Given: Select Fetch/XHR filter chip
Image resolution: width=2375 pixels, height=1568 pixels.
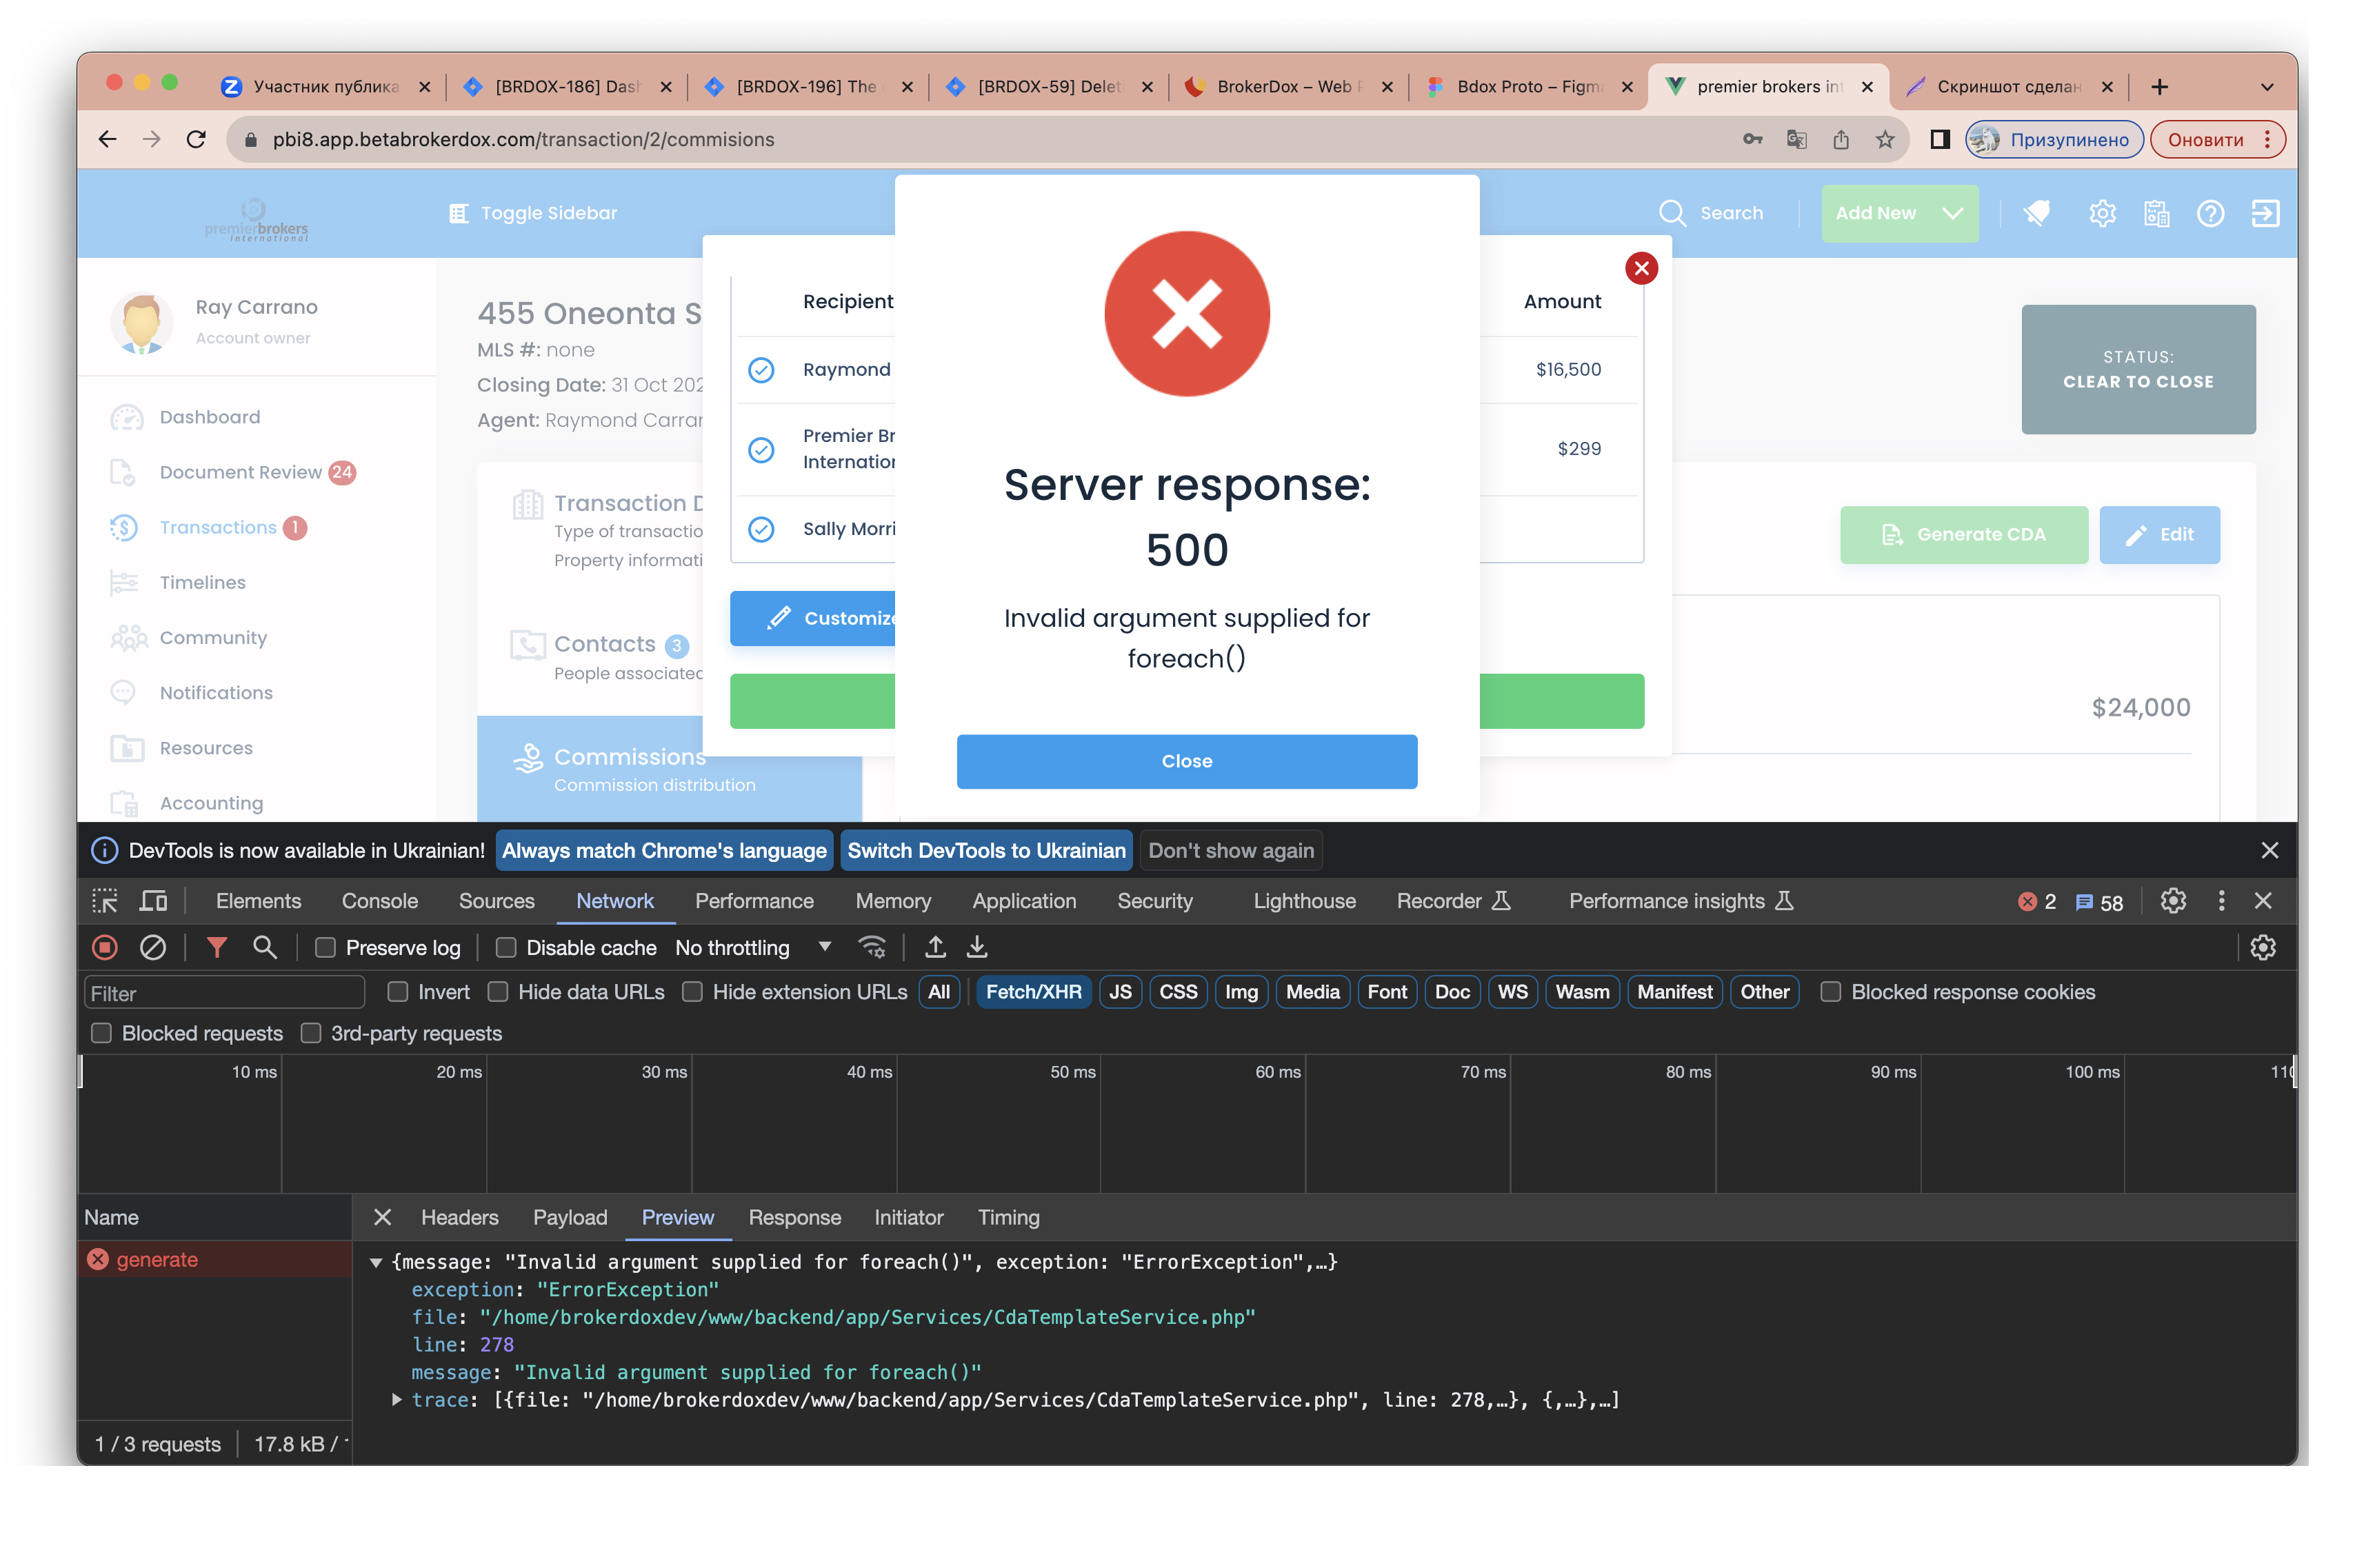Looking at the screenshot, I should pyautogui.click(x=1033, y=992).
